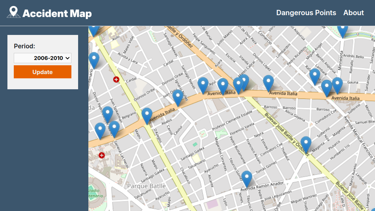Viewport: 375px width, 211px height.
Task: Click the 'Acosta y Lara' street label
Action: click(x=128, y=58)
